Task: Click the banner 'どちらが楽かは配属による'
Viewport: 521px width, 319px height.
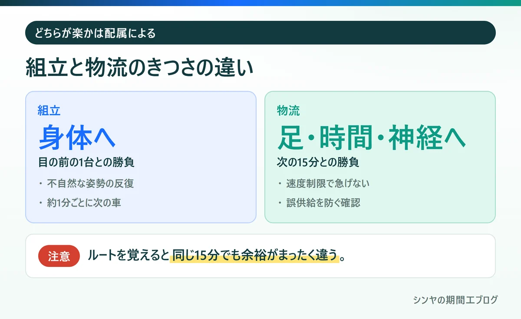Action: click(x=260, y=33)
